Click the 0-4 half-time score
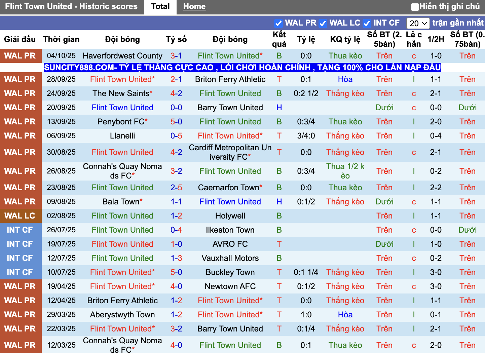This screenshot has width=485, height=353. click(x=436, y=136)
